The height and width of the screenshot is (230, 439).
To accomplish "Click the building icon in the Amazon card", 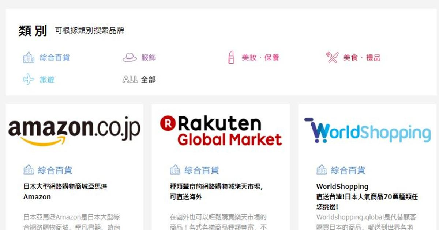I will pos(29,170).
